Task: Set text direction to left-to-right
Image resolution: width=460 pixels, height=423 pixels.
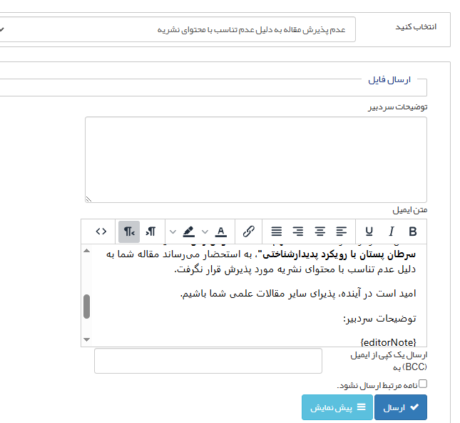Action: point(150,232)
